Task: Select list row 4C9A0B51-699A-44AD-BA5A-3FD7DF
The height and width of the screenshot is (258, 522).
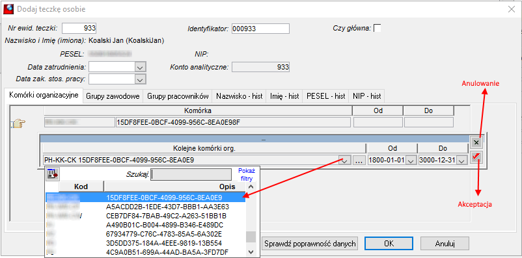Action: tap(146, 252)
